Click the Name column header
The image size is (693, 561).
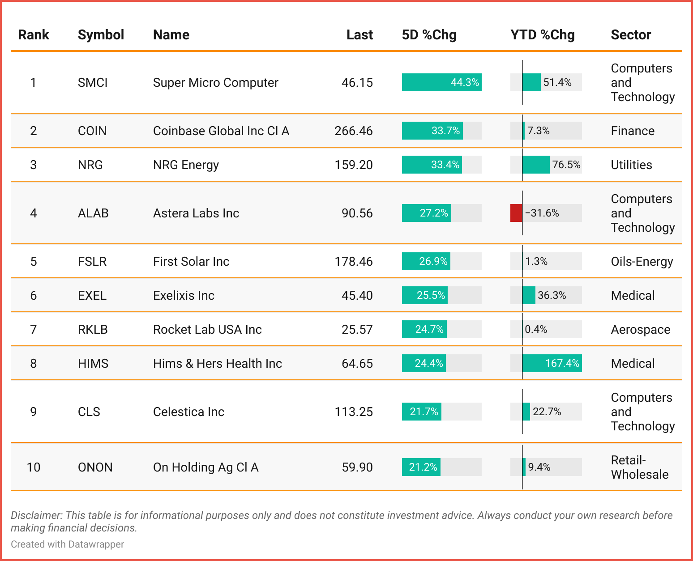click(171, 35)
